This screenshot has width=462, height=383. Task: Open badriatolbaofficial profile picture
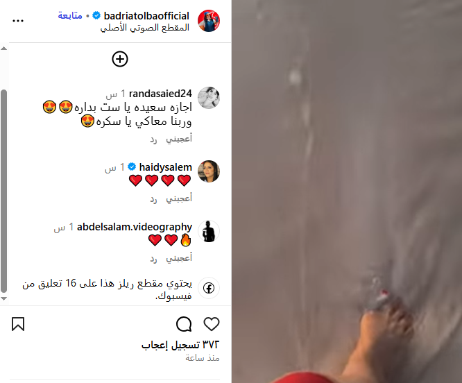tap(209, 21)
